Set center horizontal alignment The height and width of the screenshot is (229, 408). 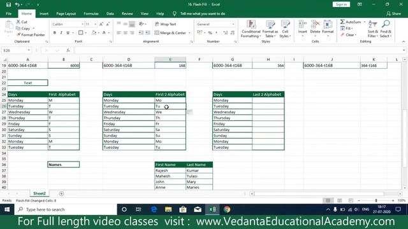(126, 32)
